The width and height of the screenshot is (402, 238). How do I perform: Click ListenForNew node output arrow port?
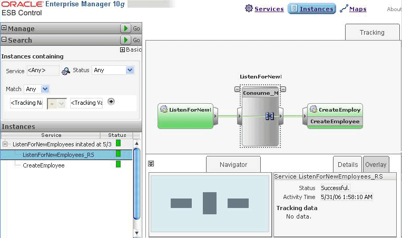pos(215,116)
